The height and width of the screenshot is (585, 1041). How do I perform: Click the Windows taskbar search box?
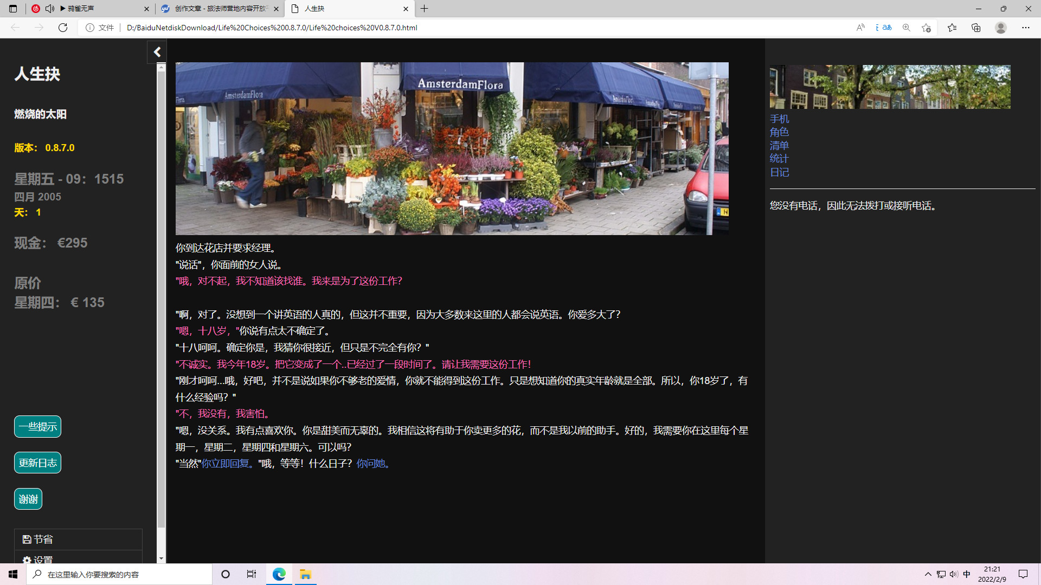point(119,574)
